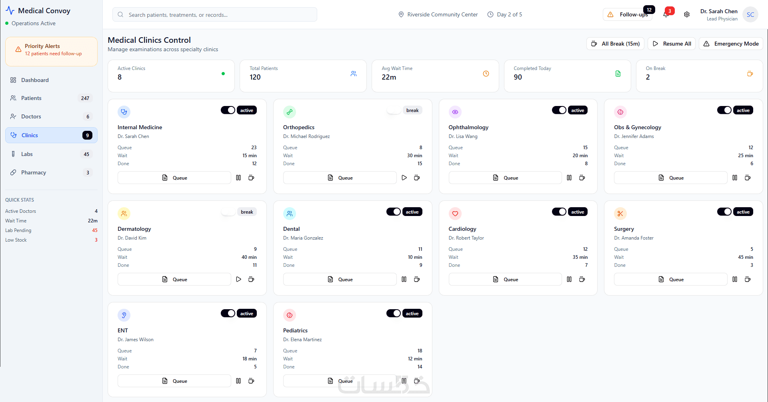This screenshot has width=768, height=402.
Task: Select Clinics in sidebar
Action: point(51,135)
